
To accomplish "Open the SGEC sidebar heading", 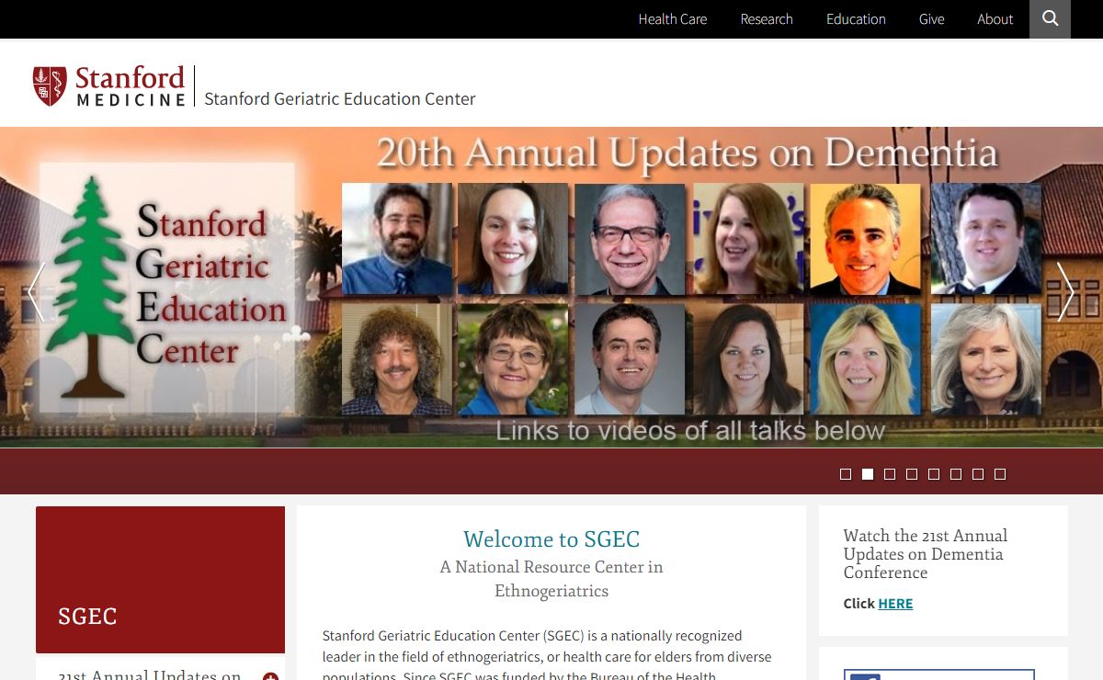I will [87, 616].
